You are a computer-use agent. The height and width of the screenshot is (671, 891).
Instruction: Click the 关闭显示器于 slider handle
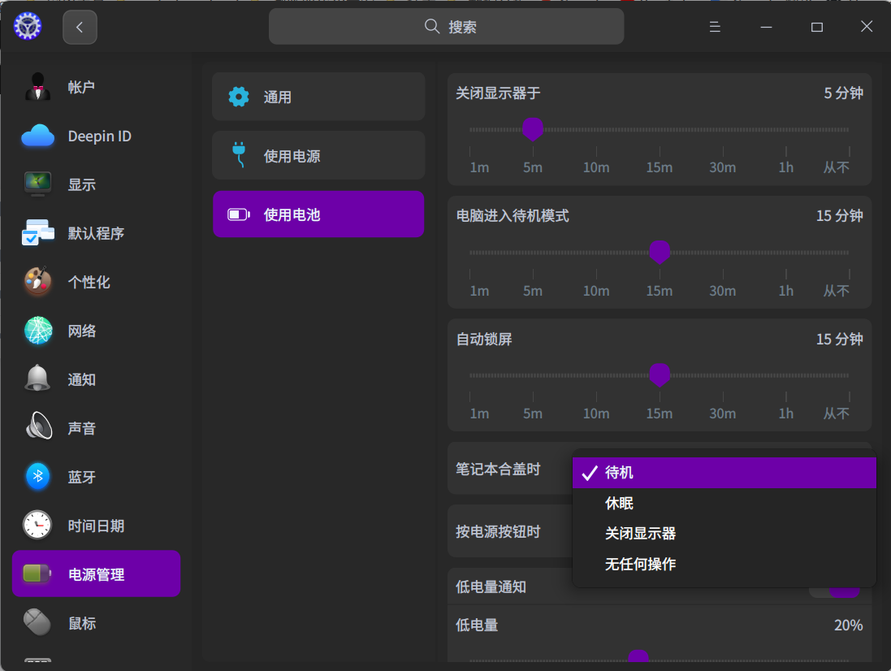coord(532,129)
